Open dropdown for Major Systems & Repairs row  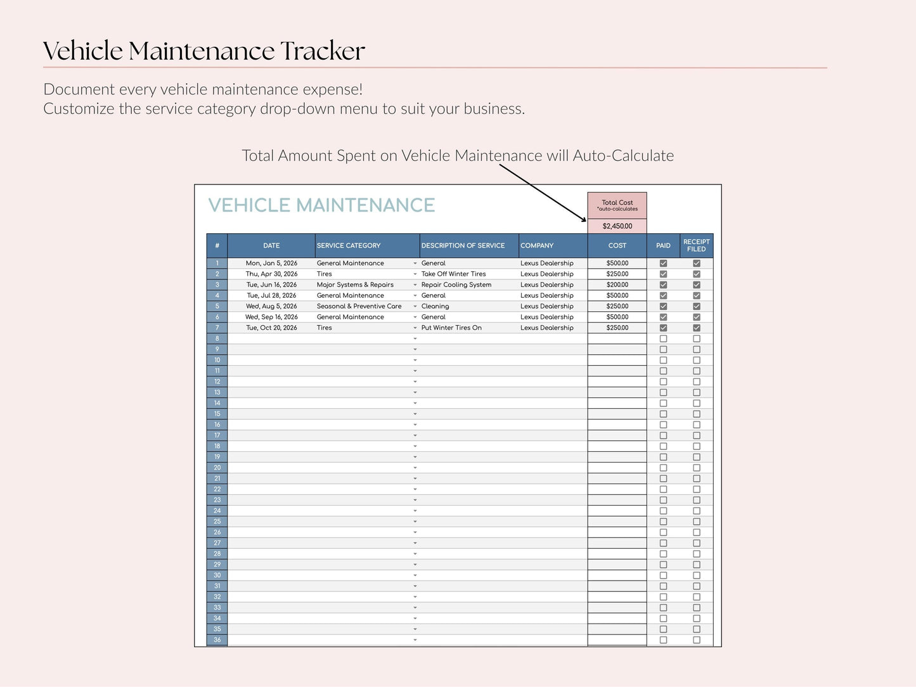[415, 285]
